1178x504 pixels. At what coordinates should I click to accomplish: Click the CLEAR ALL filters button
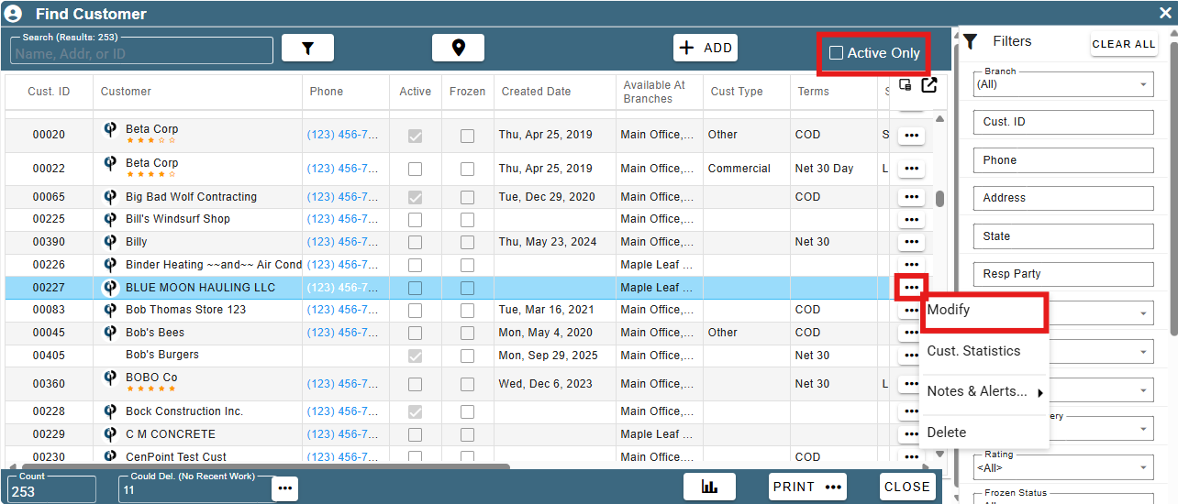coord(1124,44)
